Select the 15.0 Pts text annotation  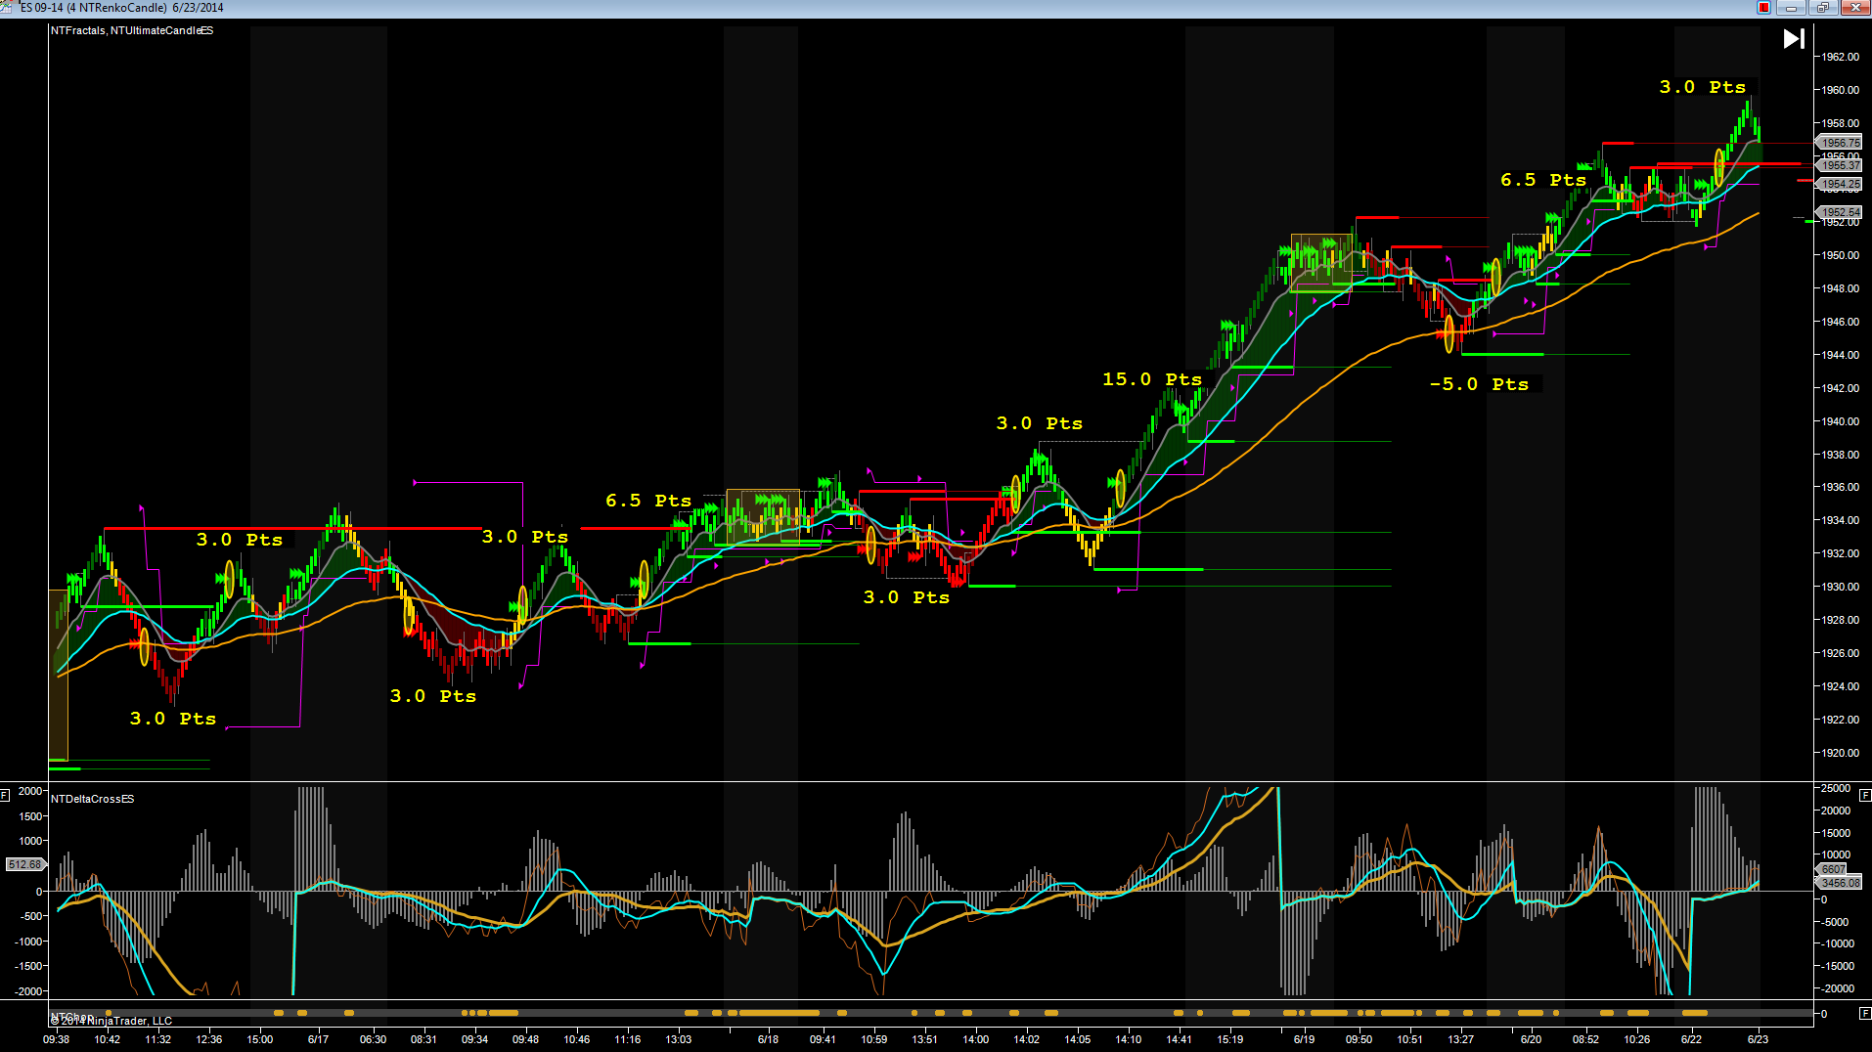tap(1151, 379)
